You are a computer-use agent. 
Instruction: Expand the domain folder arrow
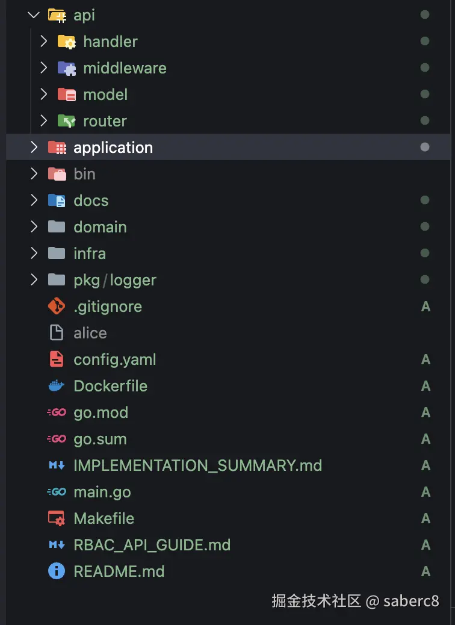click(x=34, y=227)
